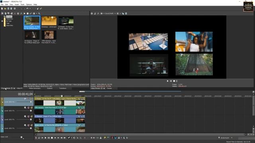Click the Save project icon

tap(8, 9)
